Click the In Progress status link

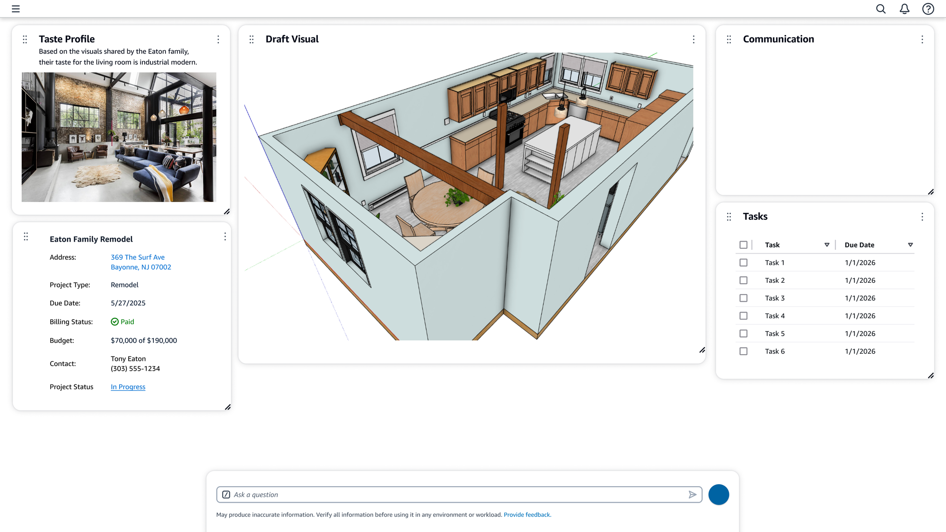click(x=128, y=387)
